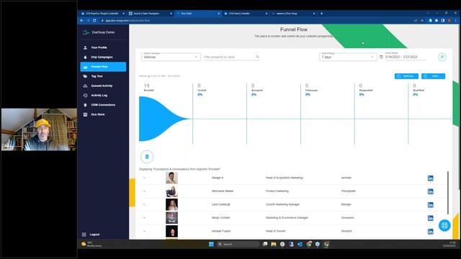Screen dimensions: 461x259
Task: Click the browser address bar
Action: point(256,21)
